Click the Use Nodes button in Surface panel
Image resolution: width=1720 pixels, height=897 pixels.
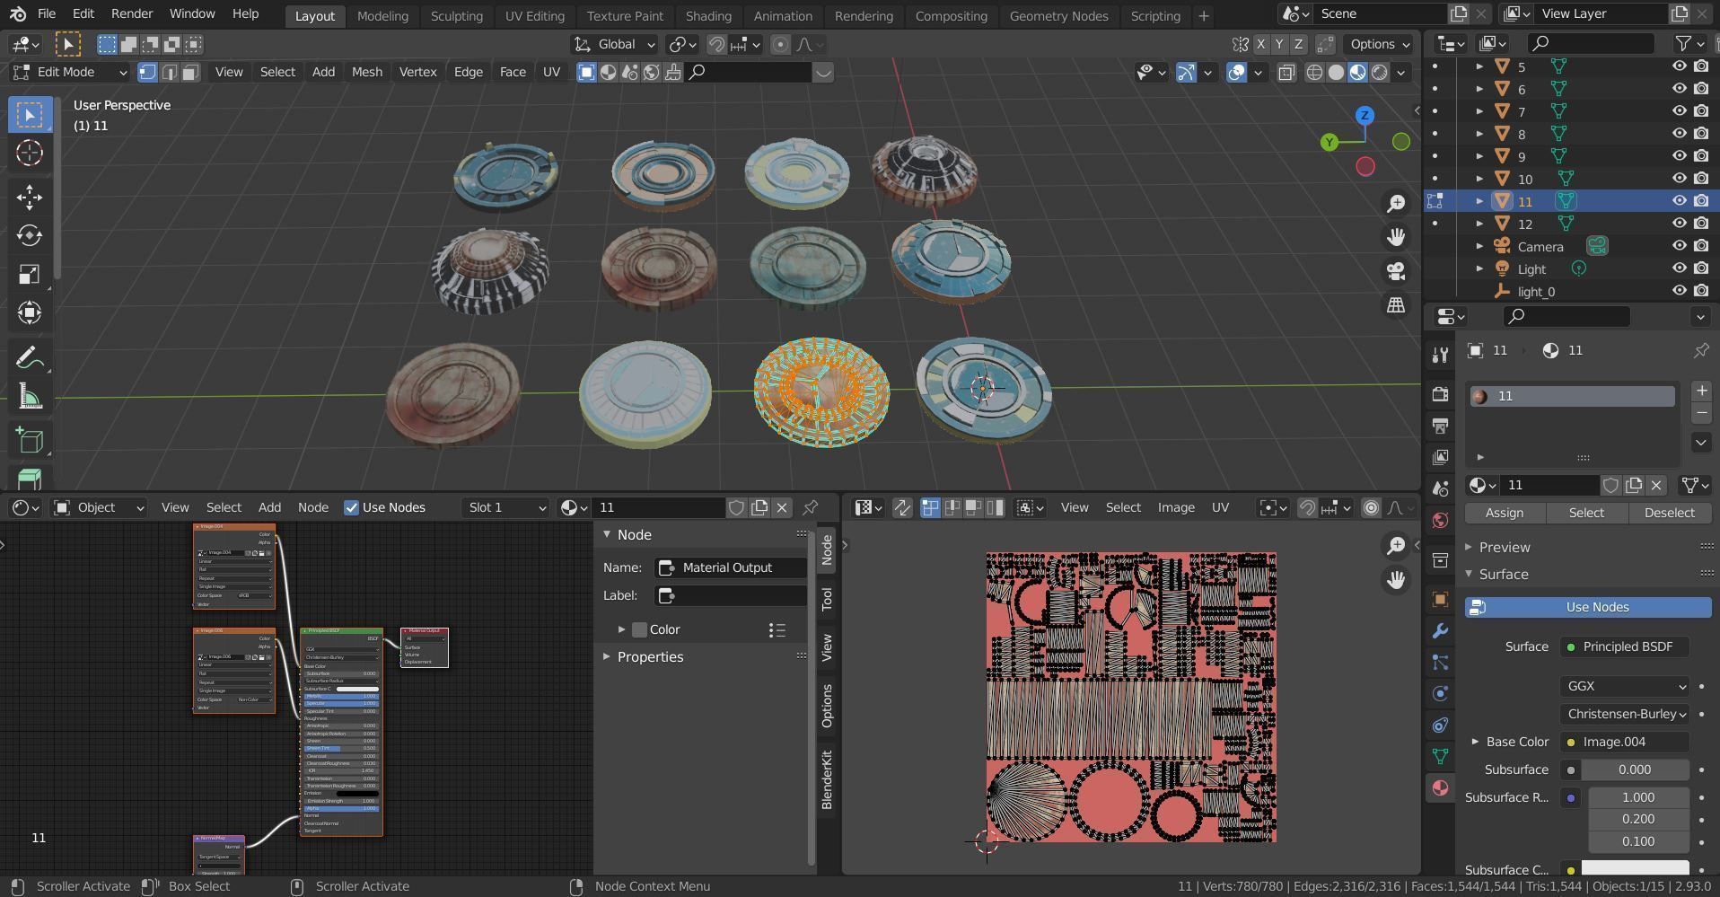(1588, 608)
